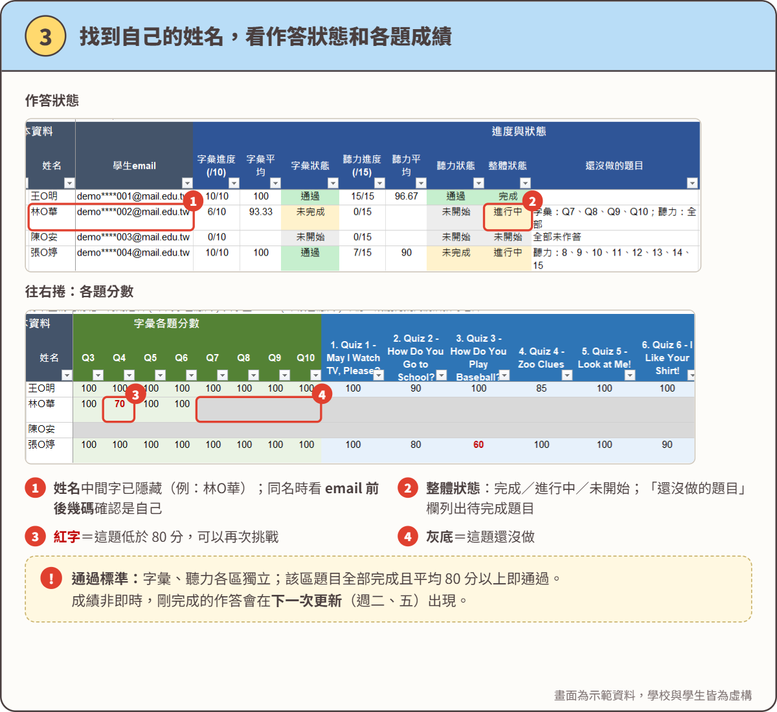Select the 張O婷 name cell in 作答狀態 table

point(51,258)
